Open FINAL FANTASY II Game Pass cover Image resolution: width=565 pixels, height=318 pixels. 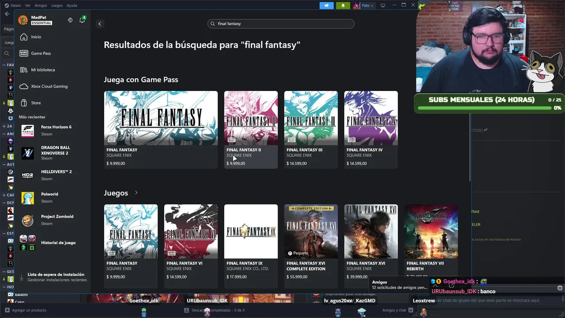coord(251,118)
